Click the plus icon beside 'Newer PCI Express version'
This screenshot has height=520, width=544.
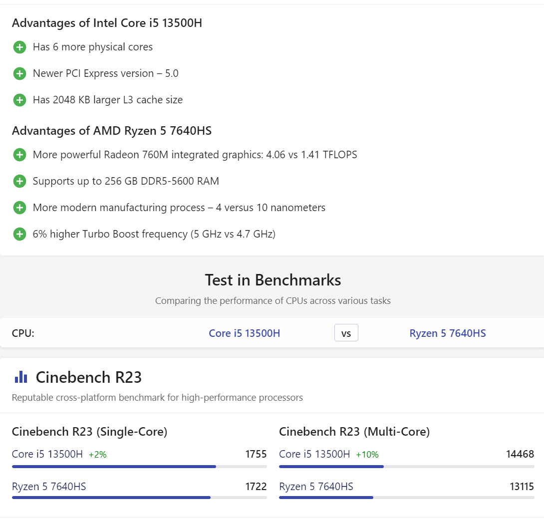click(x=19, y=73)
